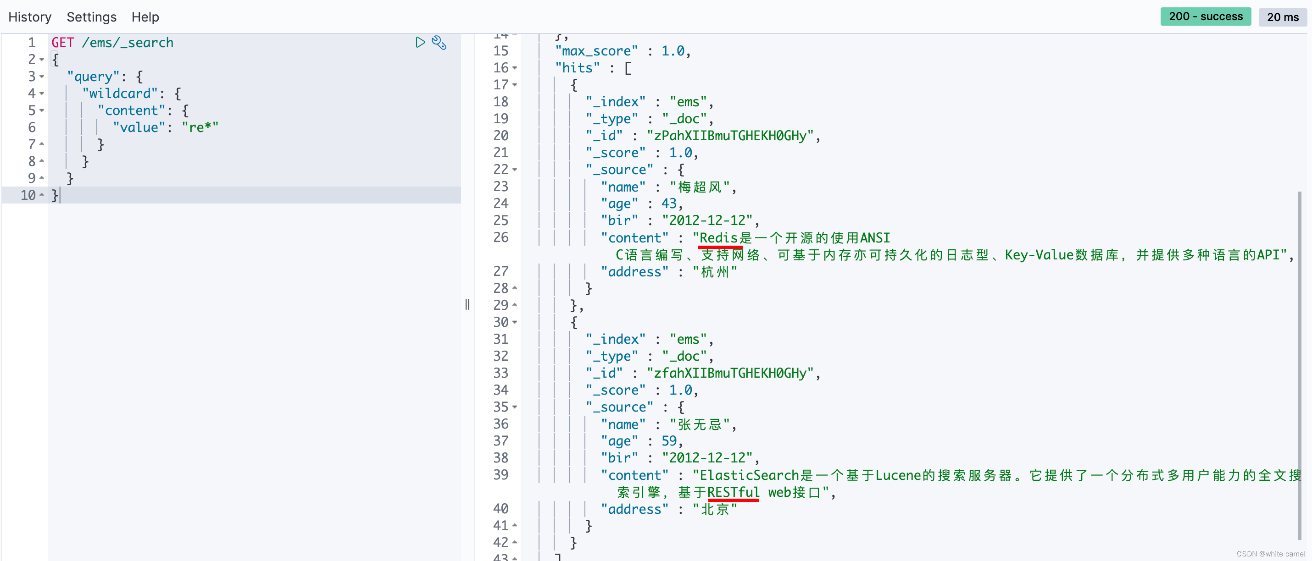1312x561 pixels.
Task: Collapse "_source" block at response line 35
Action: [514, 407]
